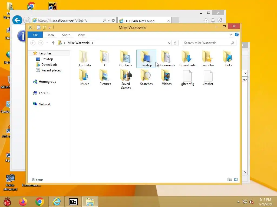
Task: Open the Pictures folder
Action: [105, 77]
